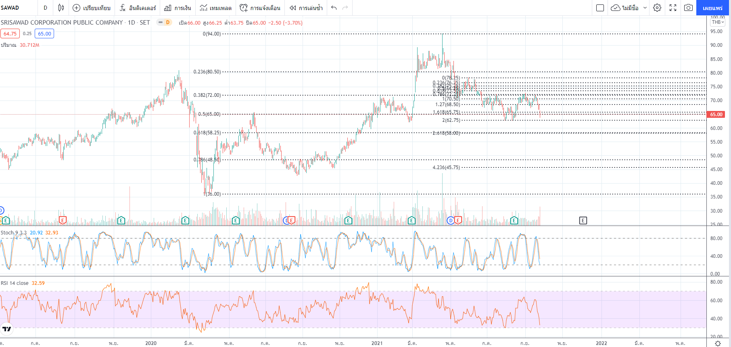Select the Stoch 9 3 3 indicator label

pos(14,233)
